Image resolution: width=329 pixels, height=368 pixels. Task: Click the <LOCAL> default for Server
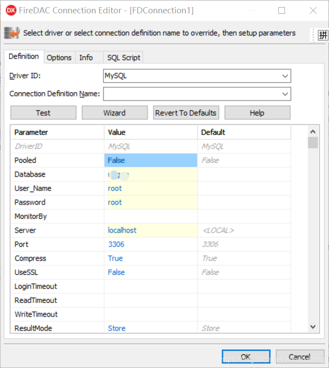218,231
